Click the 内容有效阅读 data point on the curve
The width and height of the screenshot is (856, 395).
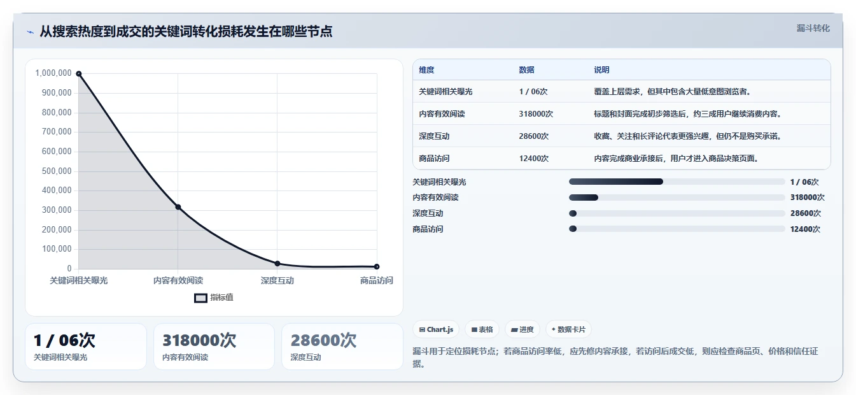178,207
